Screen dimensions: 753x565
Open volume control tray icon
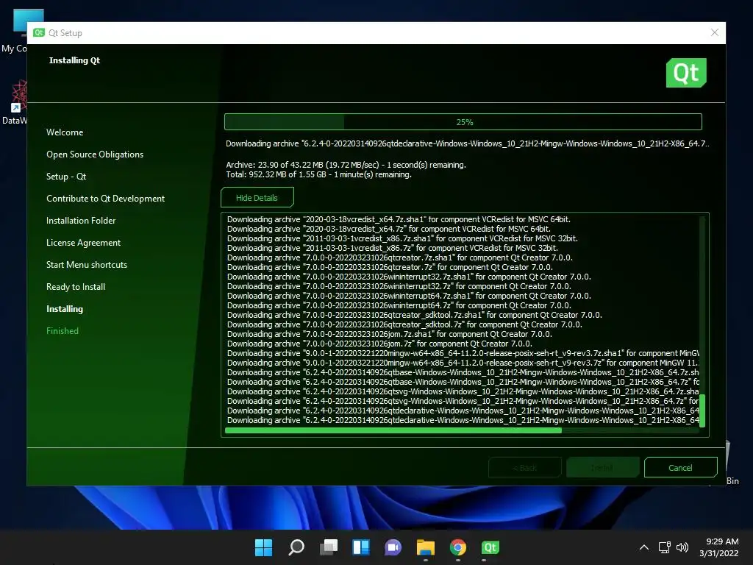(682, 547)
